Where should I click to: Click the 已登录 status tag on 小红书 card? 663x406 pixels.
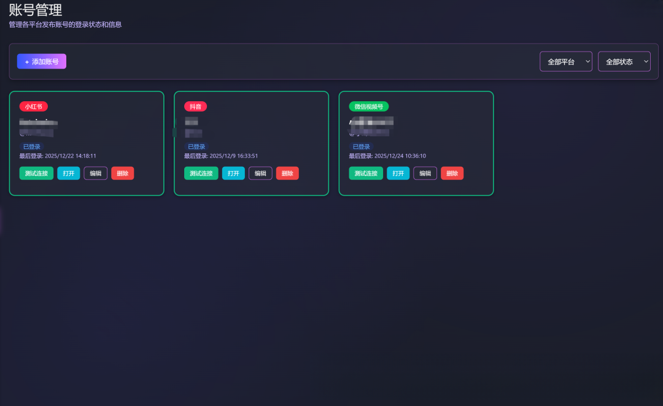coord(32,147)
